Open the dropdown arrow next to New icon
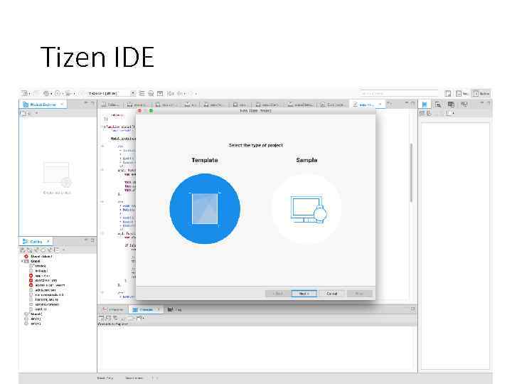 [x=30, y=94]
